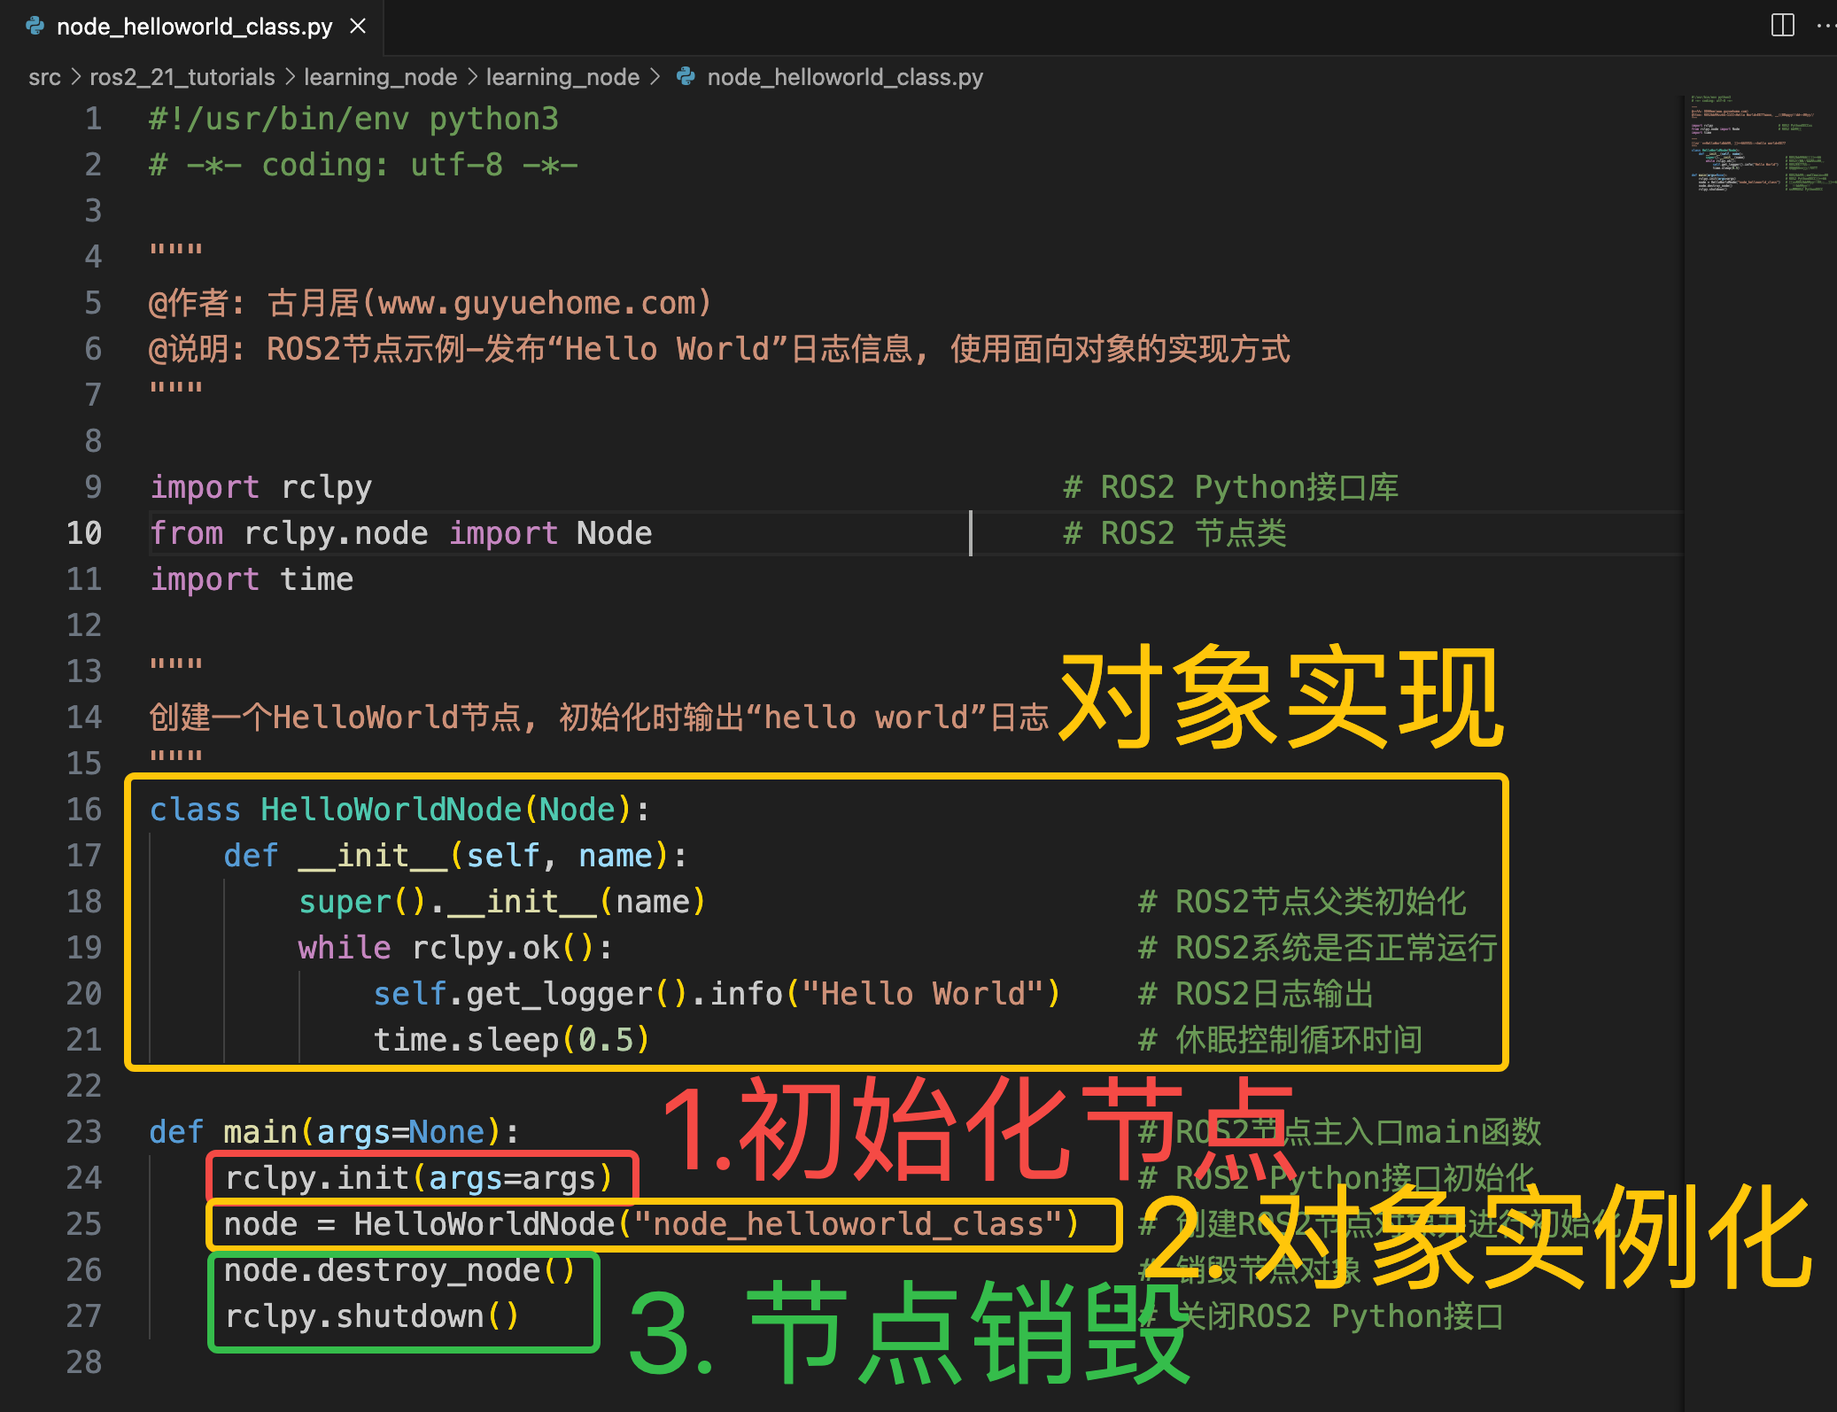Click the time.sleep(0.5) statement

pyautogui.click(x=511, y=1039)
